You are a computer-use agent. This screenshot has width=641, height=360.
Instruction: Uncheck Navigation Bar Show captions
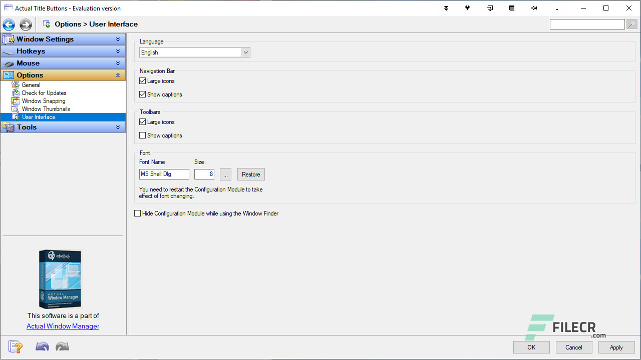143,94
